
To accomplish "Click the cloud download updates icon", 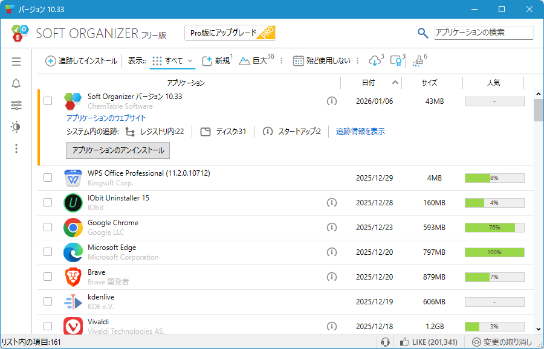I will [x=375, y=60].
